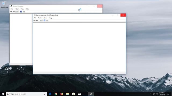The height and width of the screenshot is (96, 172).
Task: Click Back arrow in front Device Manager toolbar
Action: (34, 21)
